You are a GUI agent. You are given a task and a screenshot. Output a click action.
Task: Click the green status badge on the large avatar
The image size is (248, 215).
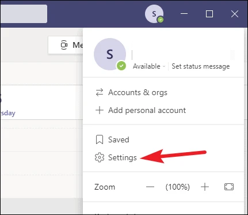(x=121, y=66)
